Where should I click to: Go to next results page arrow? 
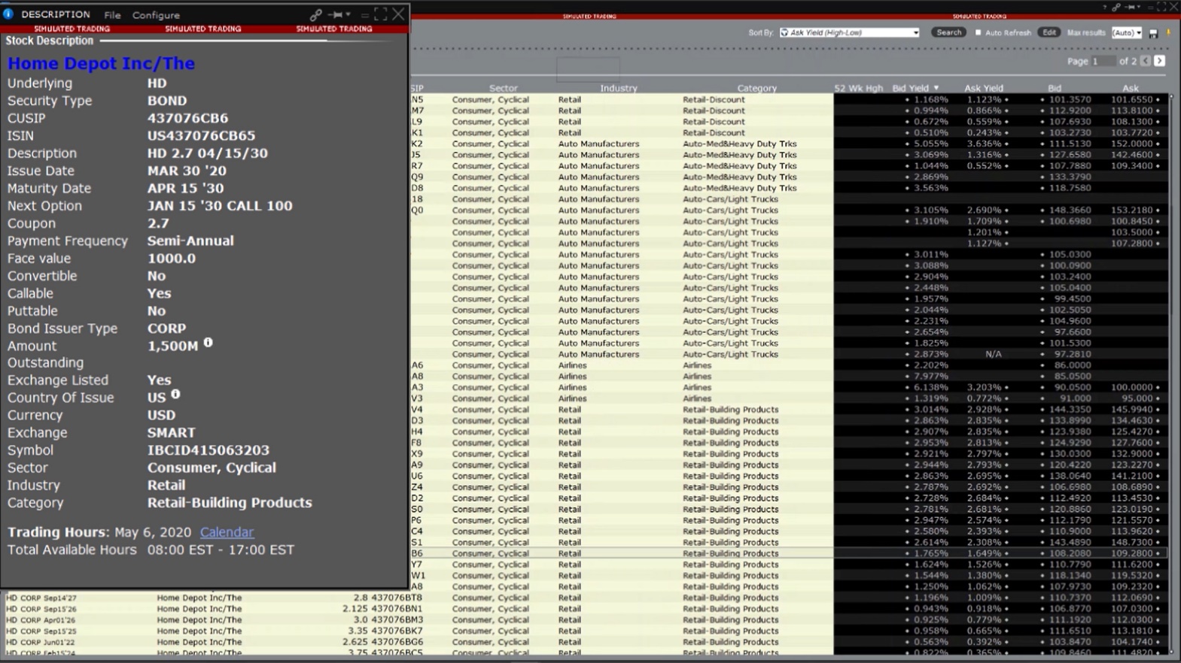click(1160, 61)
